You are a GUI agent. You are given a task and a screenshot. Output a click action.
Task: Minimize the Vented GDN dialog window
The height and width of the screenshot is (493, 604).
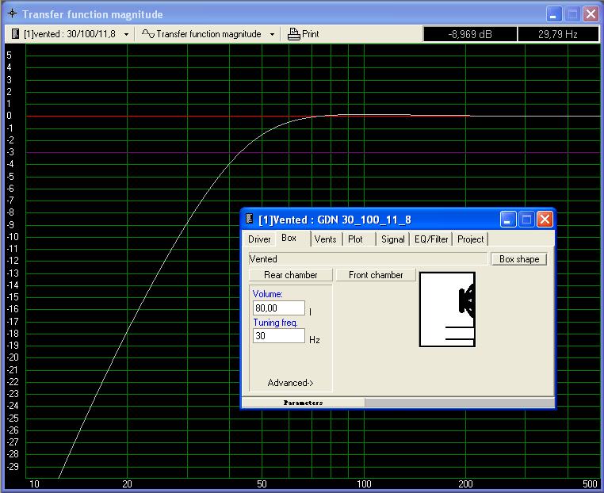point(508,220)
